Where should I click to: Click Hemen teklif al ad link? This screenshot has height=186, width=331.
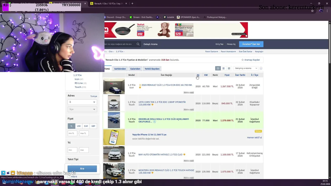[254, 138]
